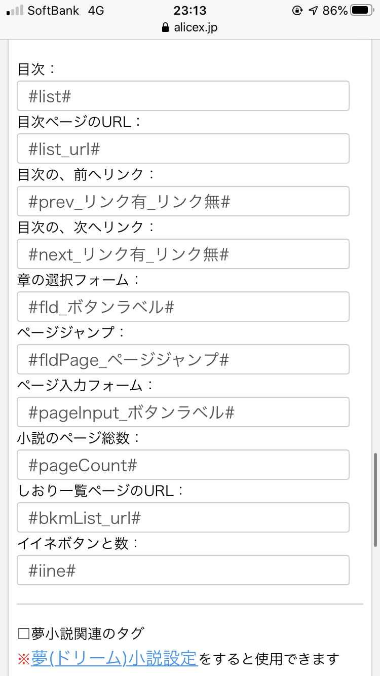Viewport: 380px width, 676px height.
Task: Focus the 目次 field containing #list#
Action: [183, 96]
